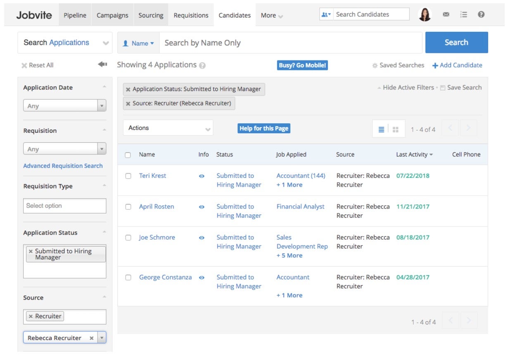Click Requisition Type Select option field
513x360 pixels.
(x=65, y=206)
